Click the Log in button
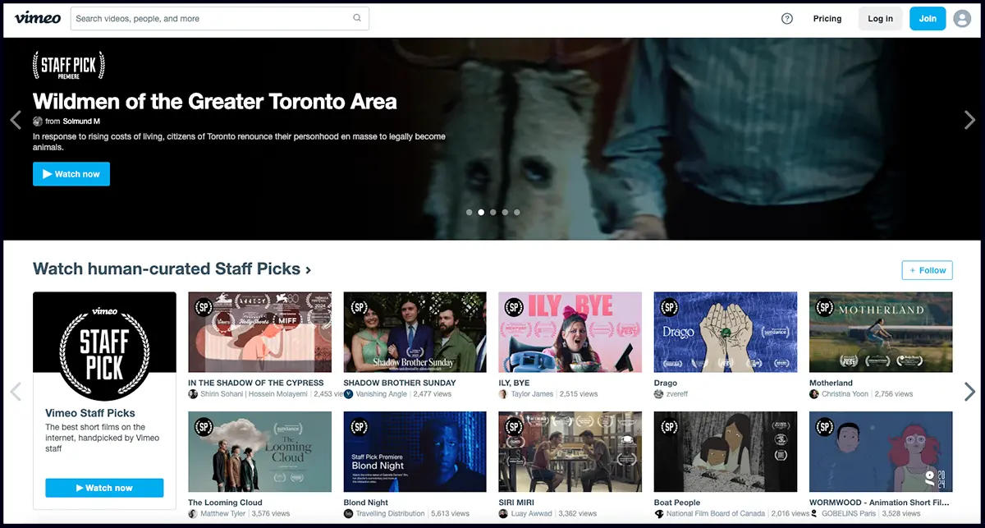 coord(880,19)
